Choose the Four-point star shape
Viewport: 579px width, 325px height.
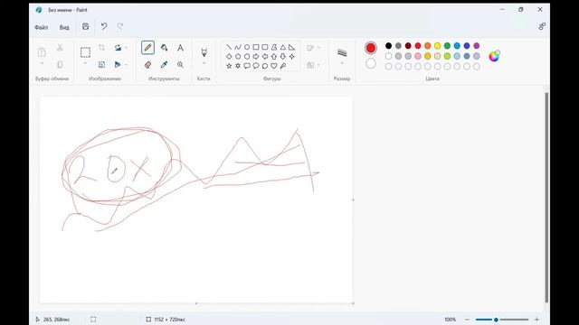[291, 56]
